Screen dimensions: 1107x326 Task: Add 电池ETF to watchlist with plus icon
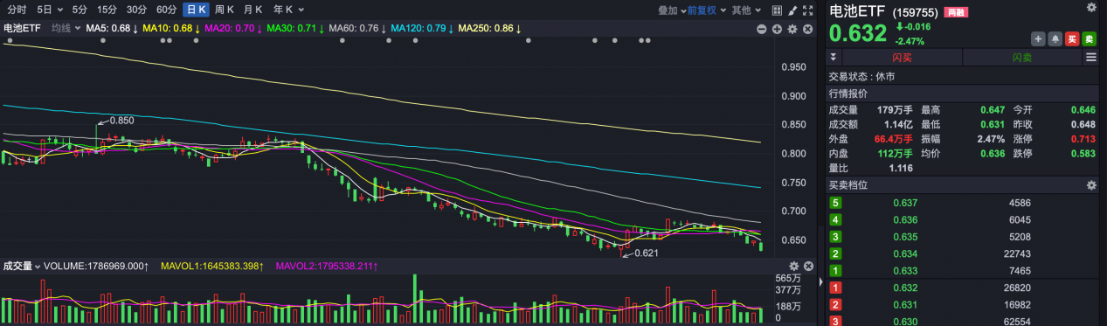[x=1038, y=38]
